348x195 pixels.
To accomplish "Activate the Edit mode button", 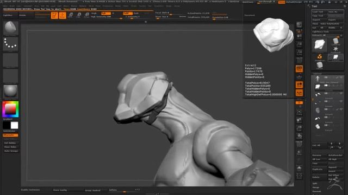I will [x=54, y=15].
